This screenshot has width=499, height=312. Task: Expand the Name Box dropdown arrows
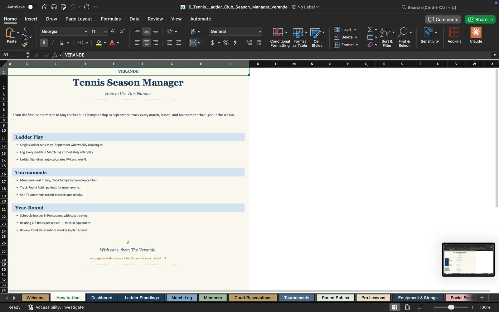(28, 55)
